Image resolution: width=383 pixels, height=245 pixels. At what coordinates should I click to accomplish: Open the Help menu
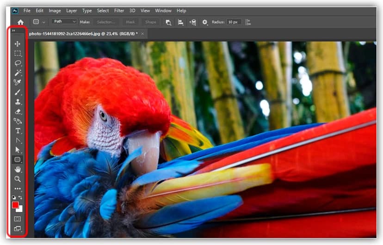pos(181,11)
